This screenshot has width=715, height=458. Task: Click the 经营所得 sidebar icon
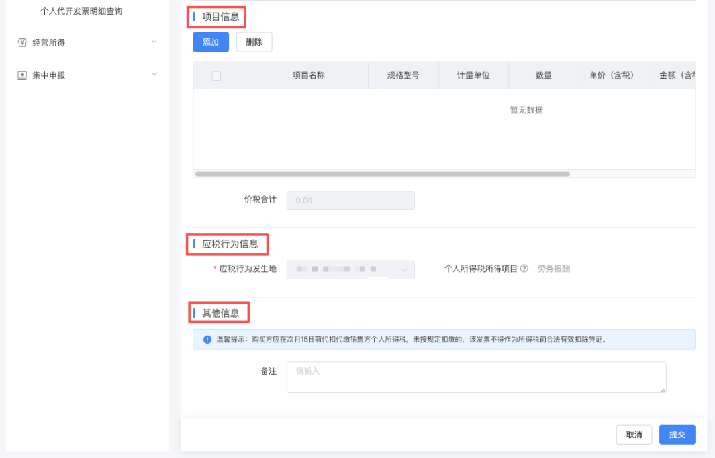(x=22, y=42)
